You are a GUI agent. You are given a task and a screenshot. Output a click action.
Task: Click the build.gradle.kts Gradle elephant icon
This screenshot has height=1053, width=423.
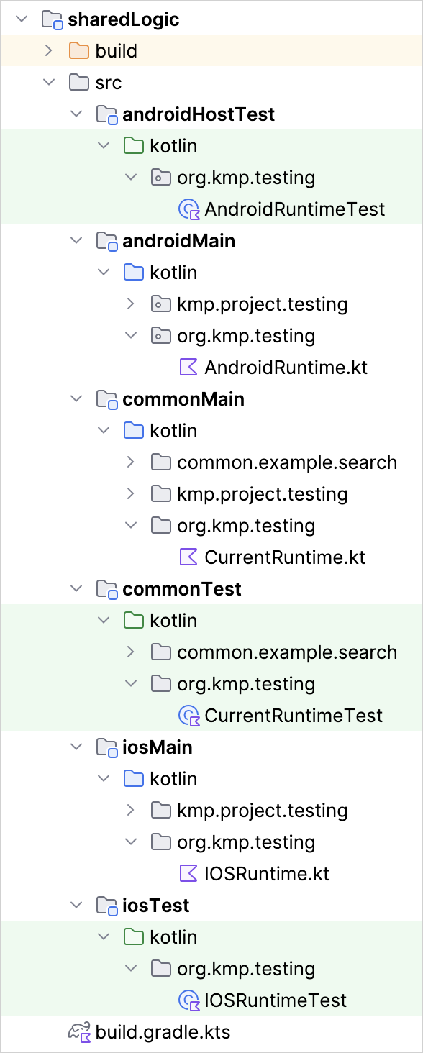click(x=78, y=1032)
